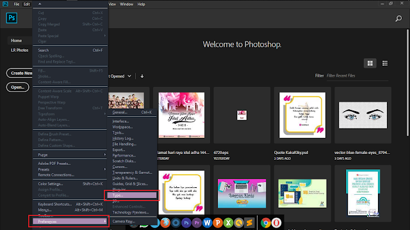Viewport: 410px width, 230px height.
Task: Click the vertical scrollbar at right
Action: 407,82
